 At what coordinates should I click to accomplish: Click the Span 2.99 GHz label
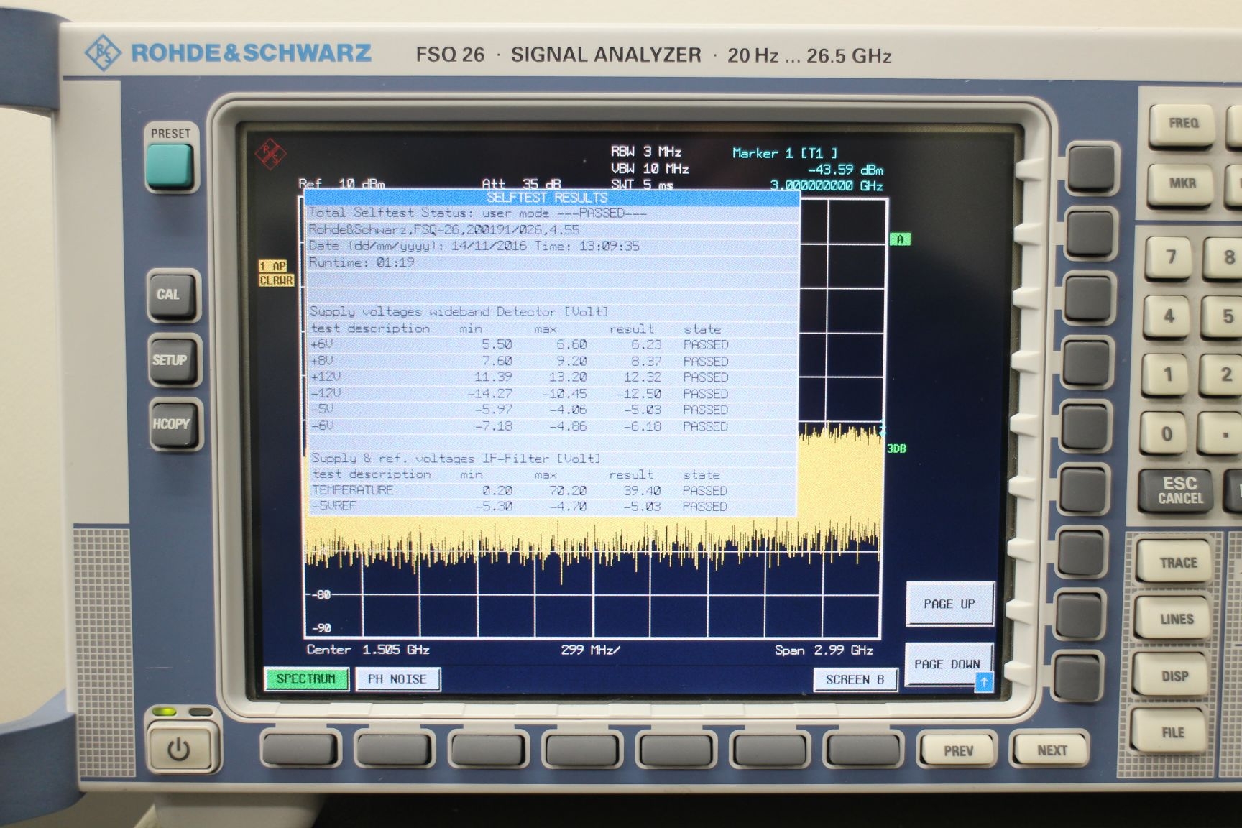pyautogui.click(x=824, y=650)
